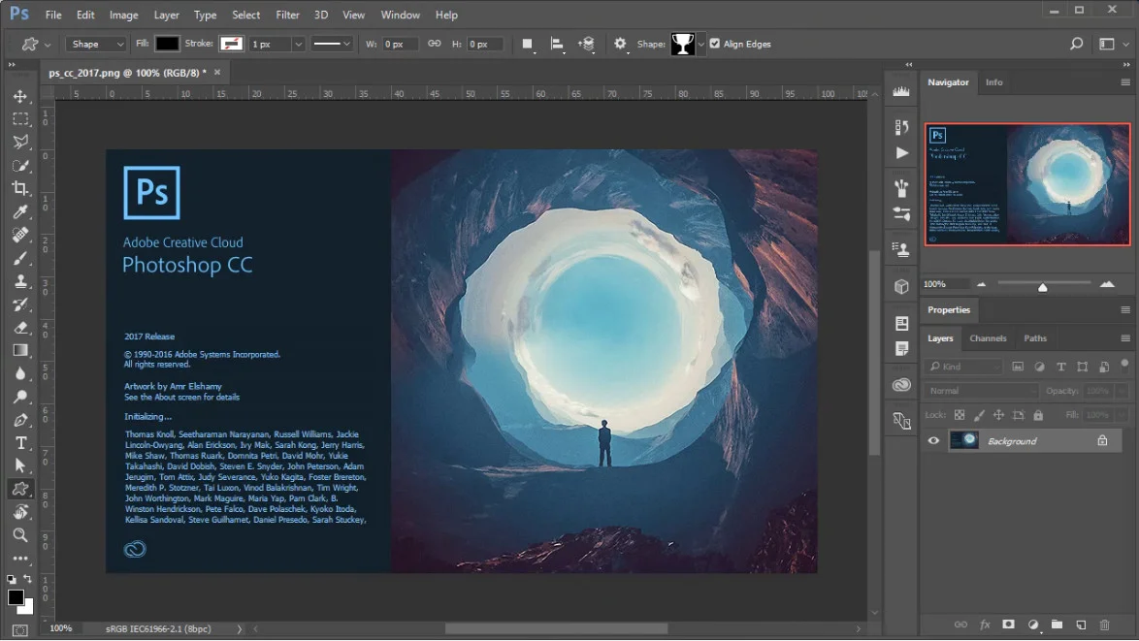Click the Background layer thumbnail
Image resolution: width=1139 pixels, height=641 pixels.
pos(963,440)
